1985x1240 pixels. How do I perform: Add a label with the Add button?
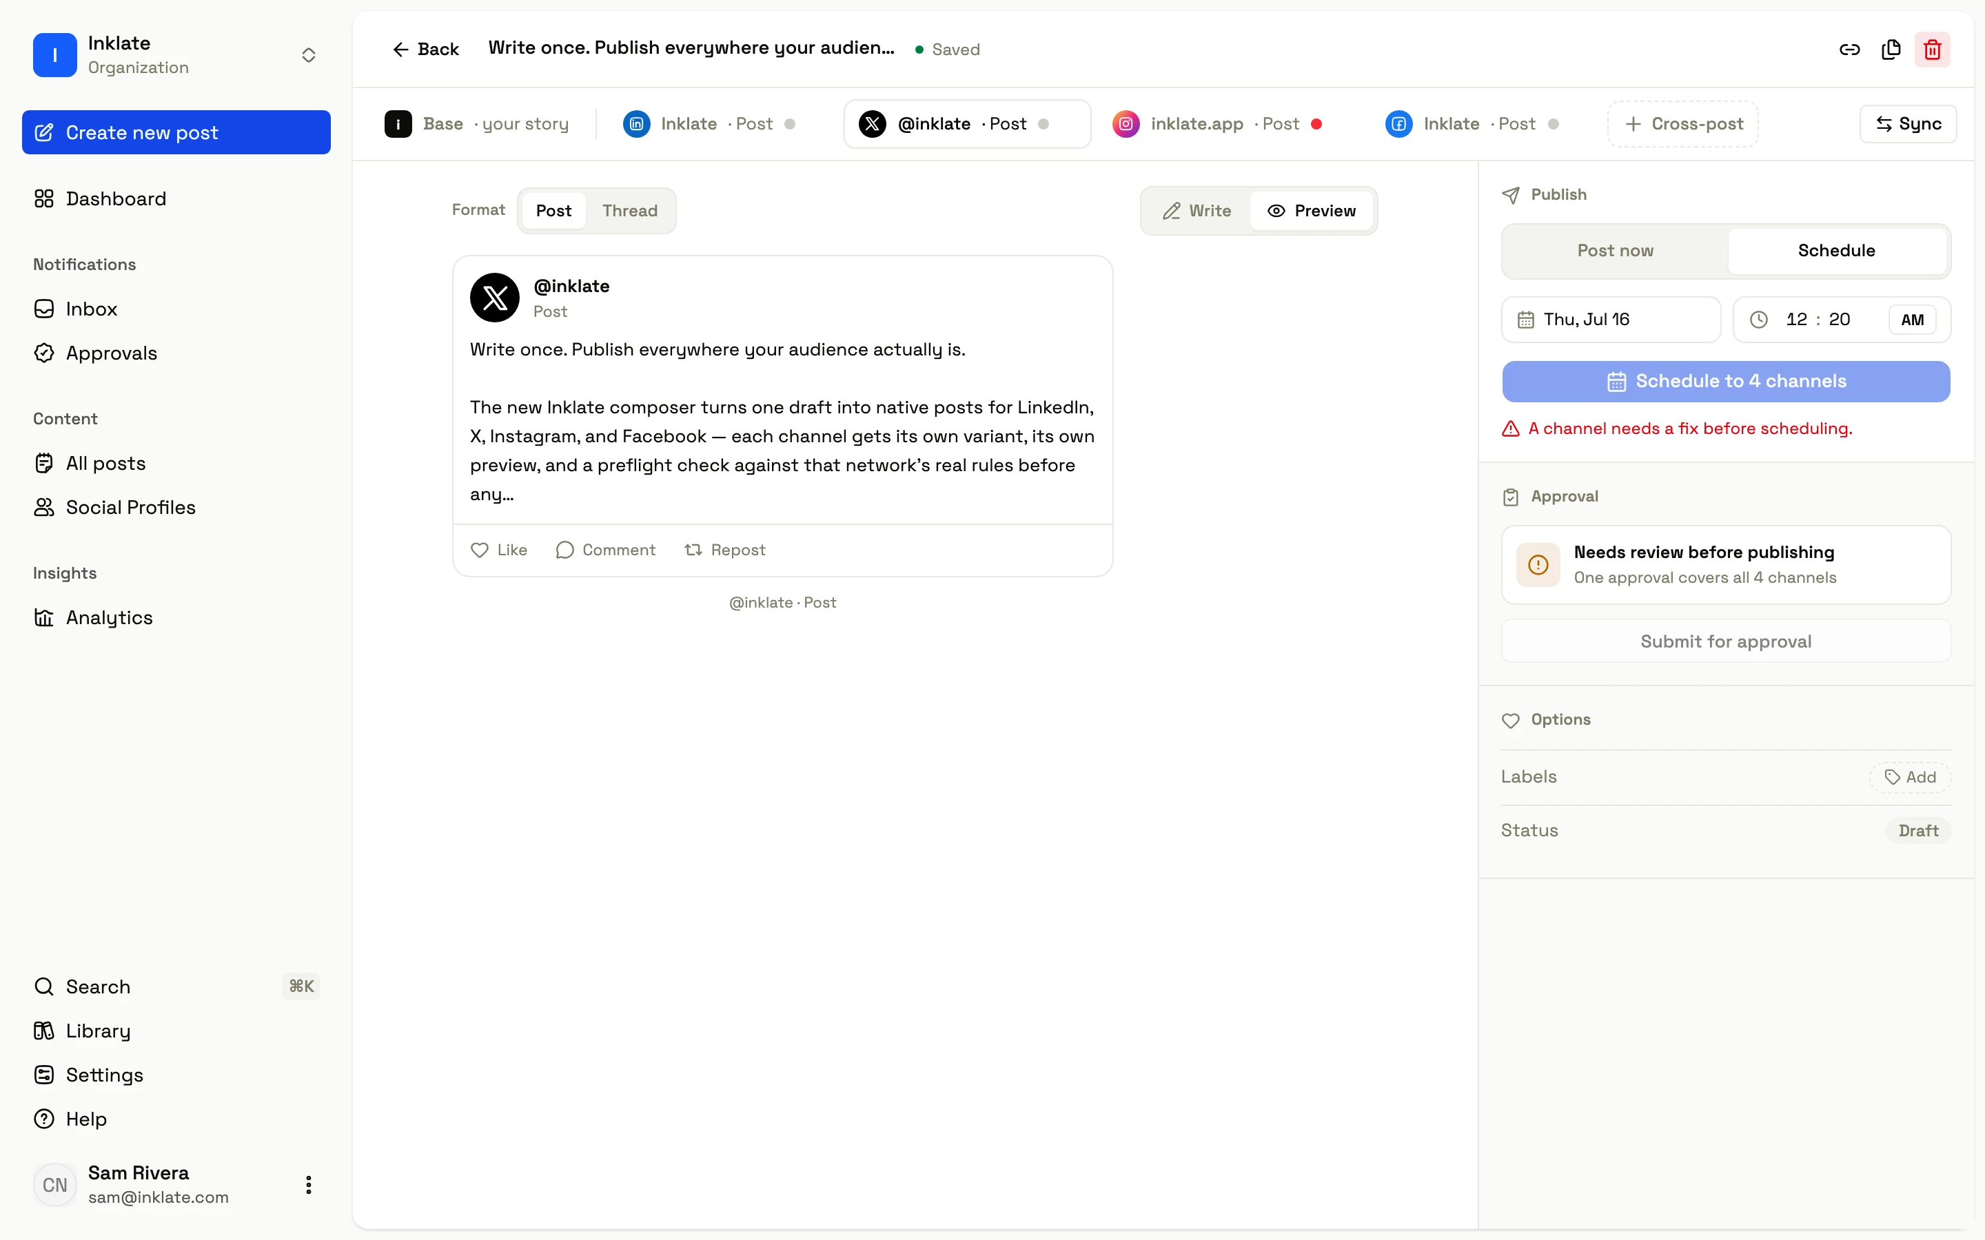pos(1911,778)
